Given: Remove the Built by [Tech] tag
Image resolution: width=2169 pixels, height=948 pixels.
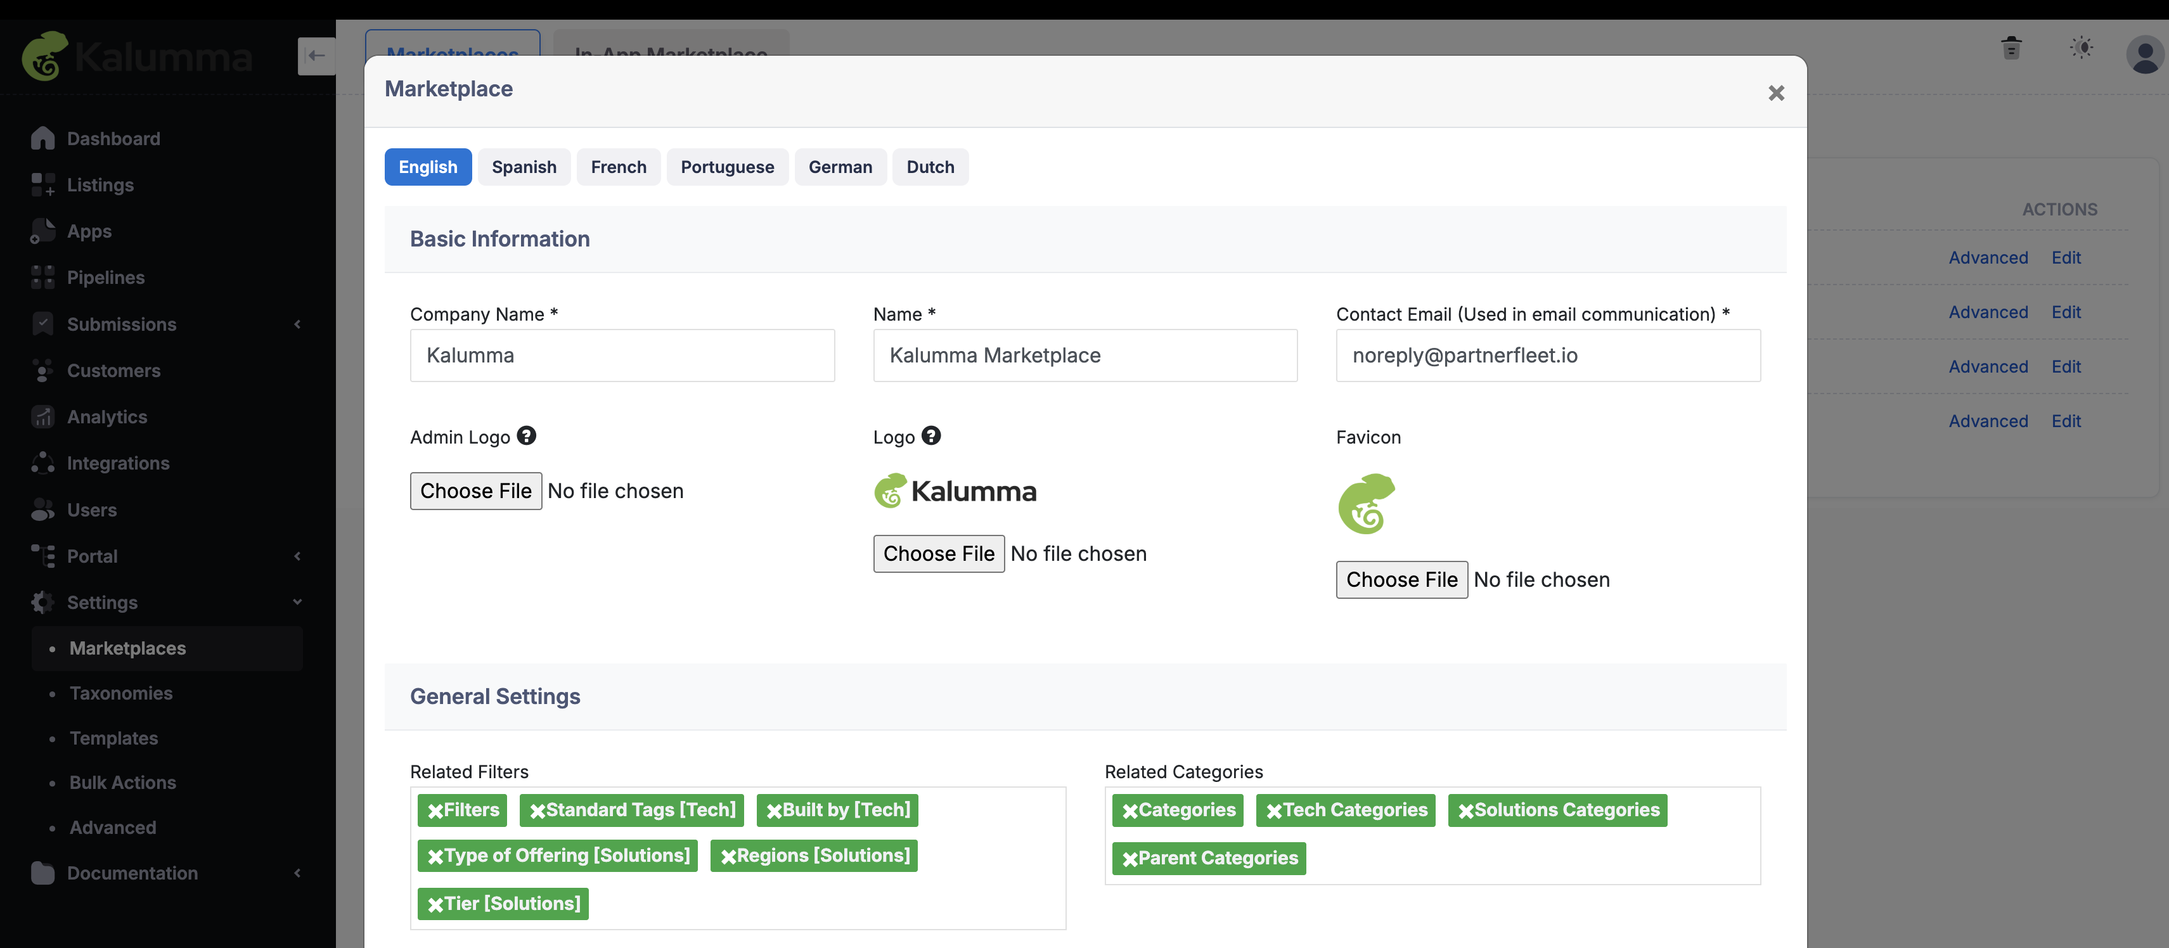Looking at the screenshot, I should coord(774,810).
